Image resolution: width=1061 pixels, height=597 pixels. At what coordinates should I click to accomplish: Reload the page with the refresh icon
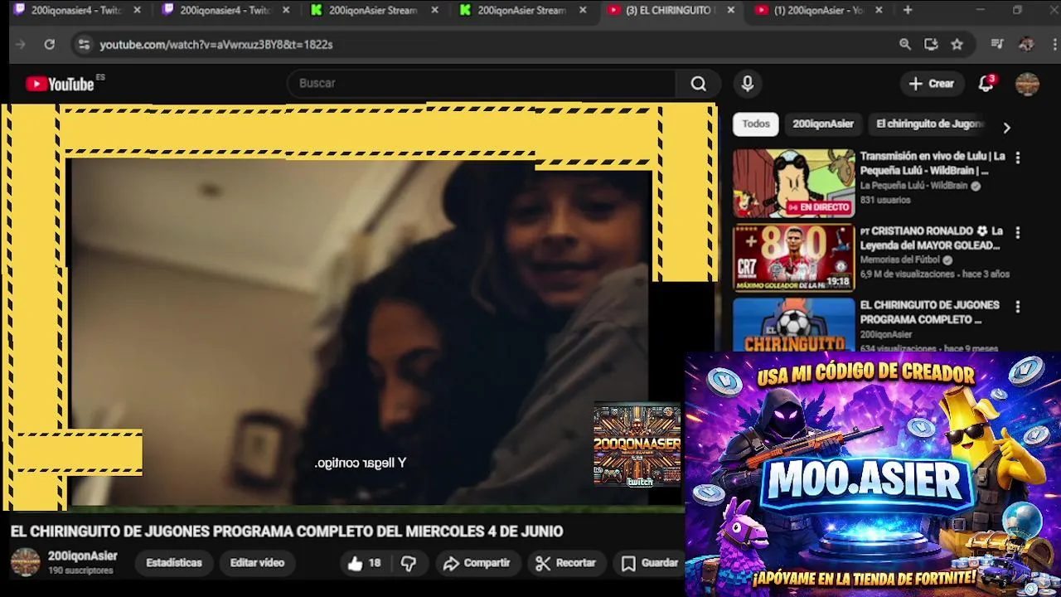point(50,45)
